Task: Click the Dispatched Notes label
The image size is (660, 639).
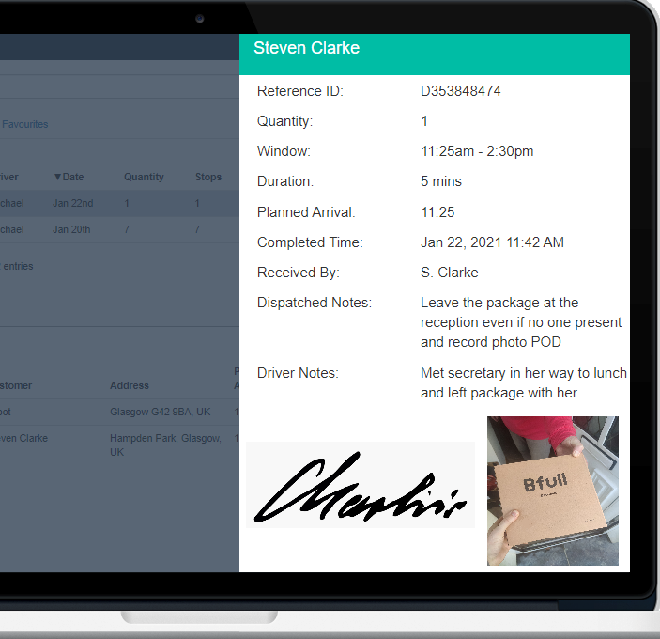Action: [315, 303]
